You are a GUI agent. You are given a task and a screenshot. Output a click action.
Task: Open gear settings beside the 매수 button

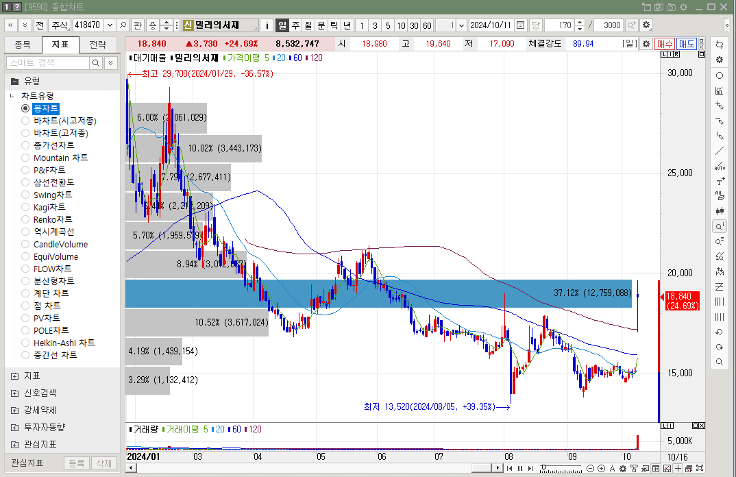tap(646, 44)
